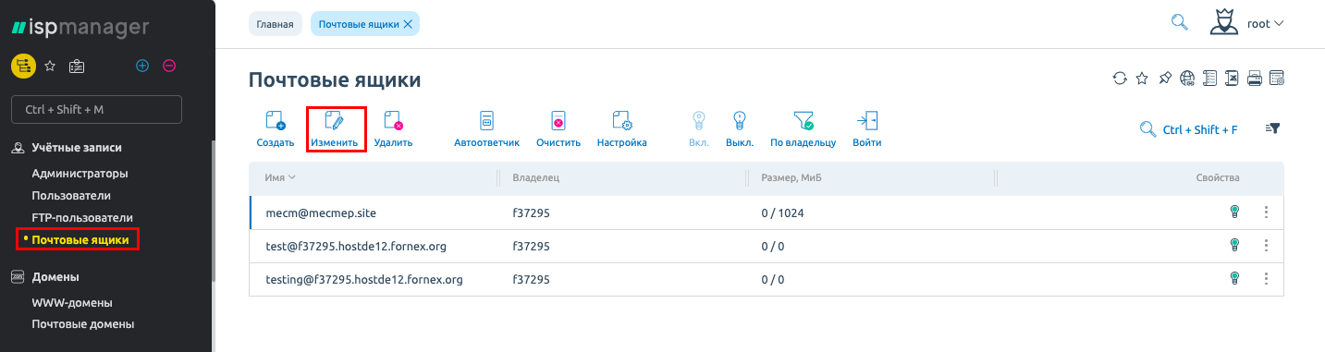
Task: Collapse all sidebar sections with minus icon
Action: (169, 66)
